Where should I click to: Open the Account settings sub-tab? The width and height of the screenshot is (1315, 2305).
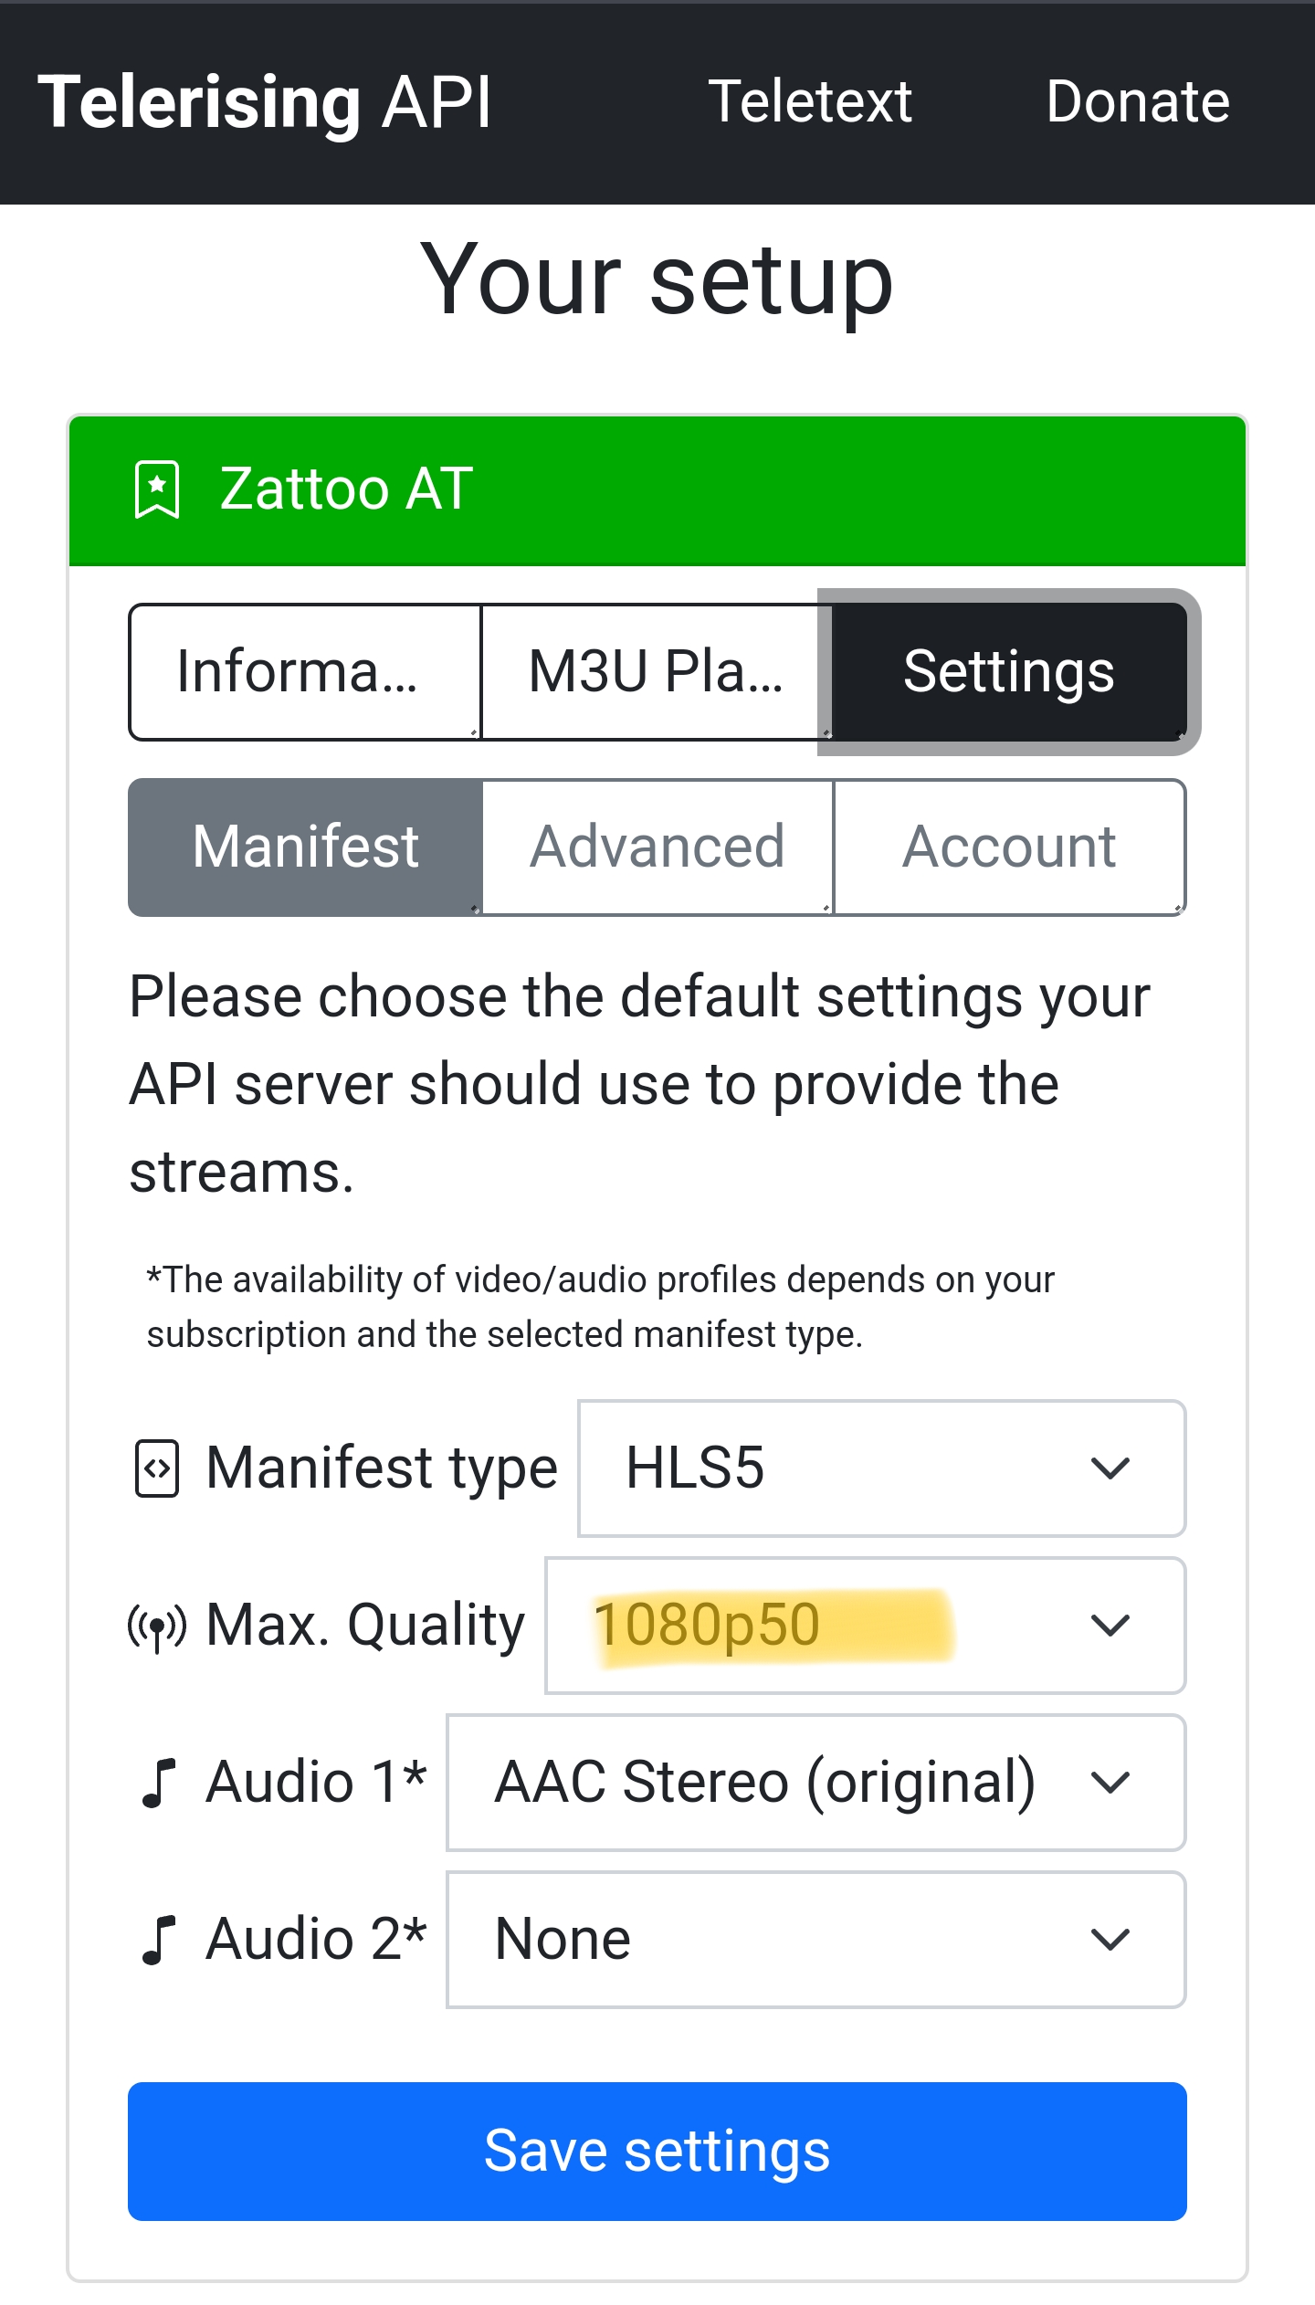1009,847
